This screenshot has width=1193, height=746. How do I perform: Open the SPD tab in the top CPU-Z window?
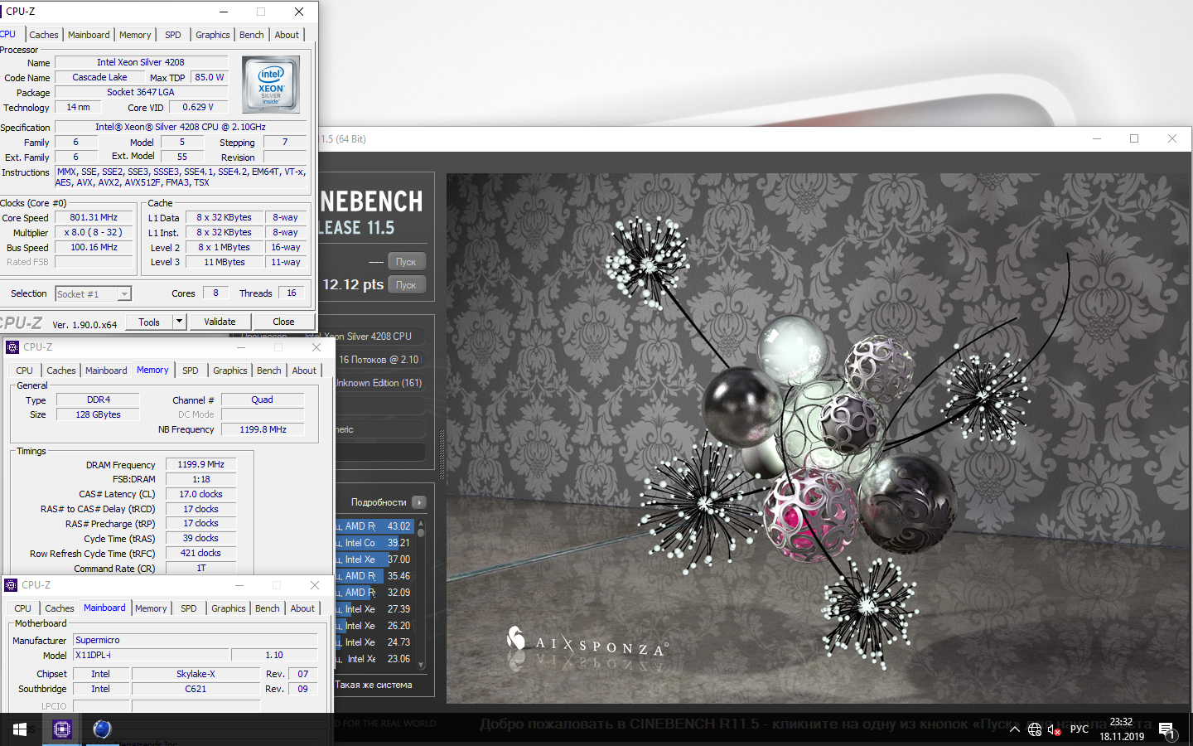tap(172, 35)
